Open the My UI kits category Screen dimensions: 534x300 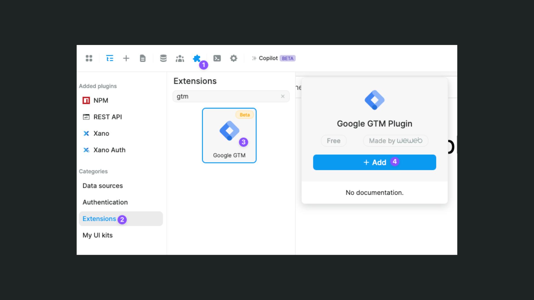pos(97,235)
